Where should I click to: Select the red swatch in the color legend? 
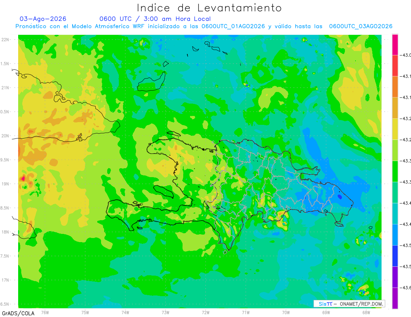point(395,66)
